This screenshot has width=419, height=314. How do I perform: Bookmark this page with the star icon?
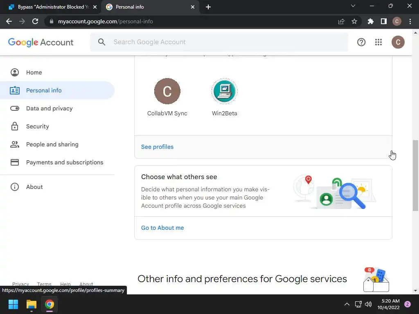[x=354, y=21]
